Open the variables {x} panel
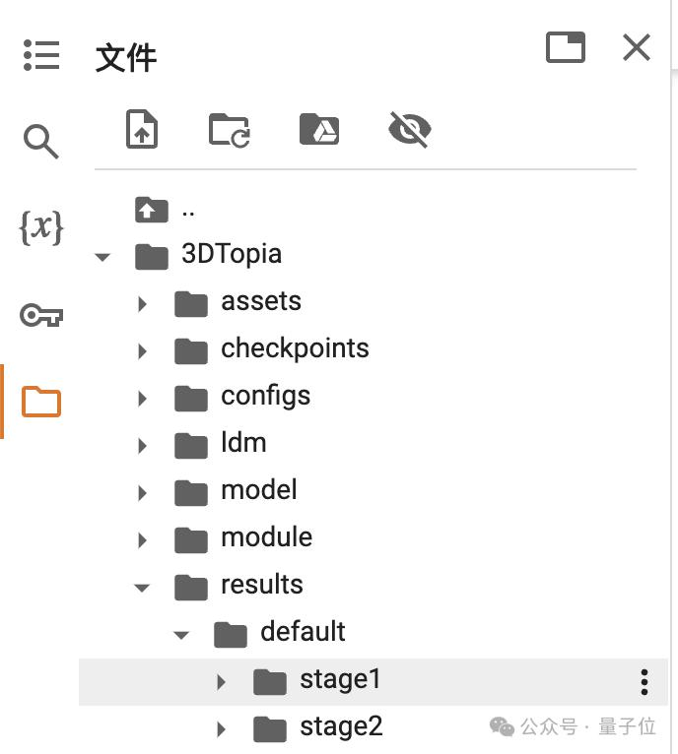 [41, 228]
